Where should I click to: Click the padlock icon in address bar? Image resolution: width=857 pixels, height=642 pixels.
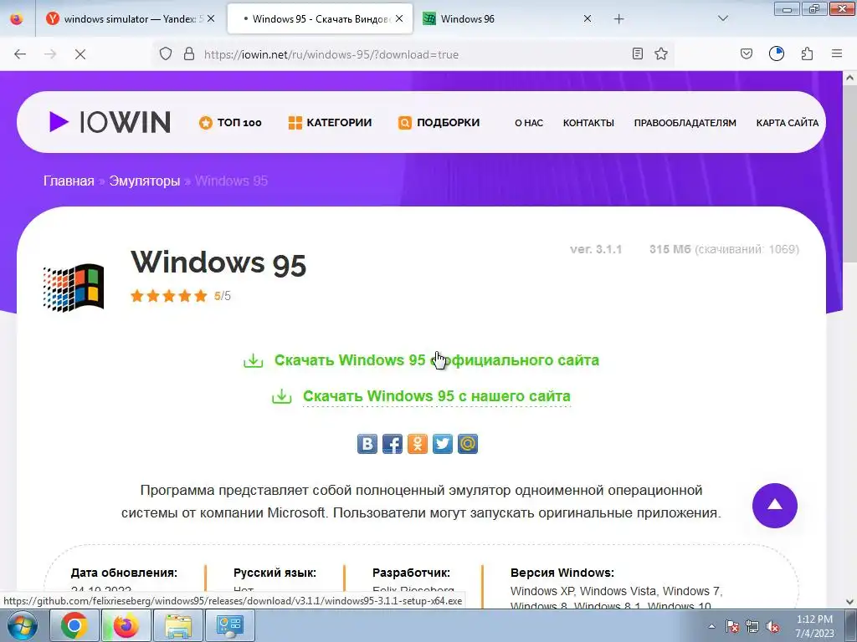(x=189, y=53)
